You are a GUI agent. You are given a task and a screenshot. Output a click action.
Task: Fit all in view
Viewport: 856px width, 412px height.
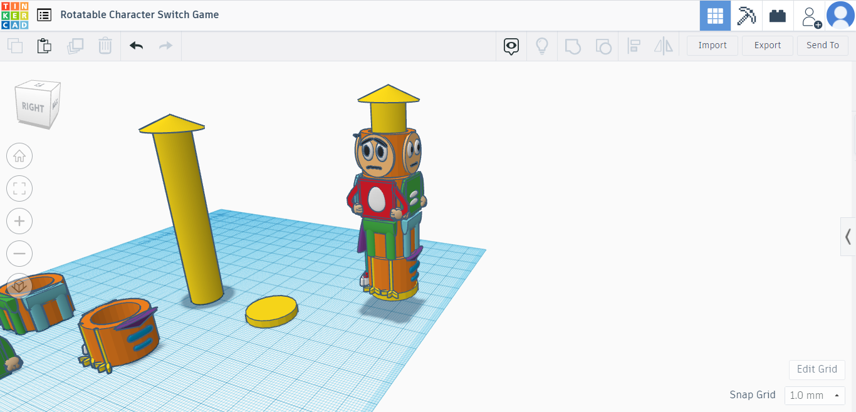click(x=19, y=188)
